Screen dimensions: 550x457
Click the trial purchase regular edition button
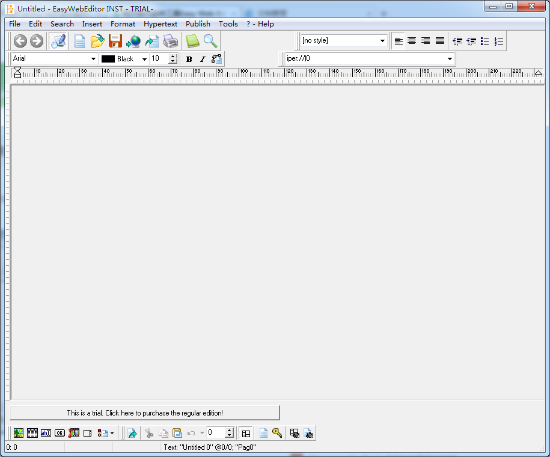(x=145, y=413)
